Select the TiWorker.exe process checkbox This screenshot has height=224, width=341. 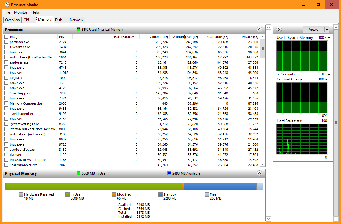click(x=6, y=47)
